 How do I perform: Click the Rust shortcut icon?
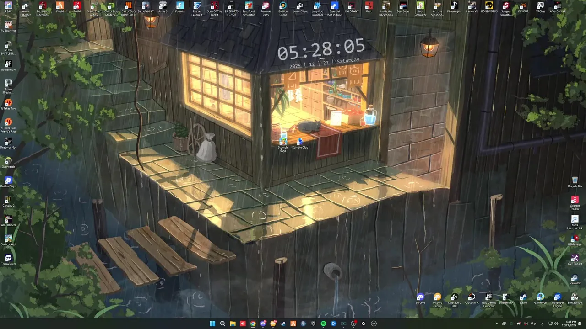[369, 7]
